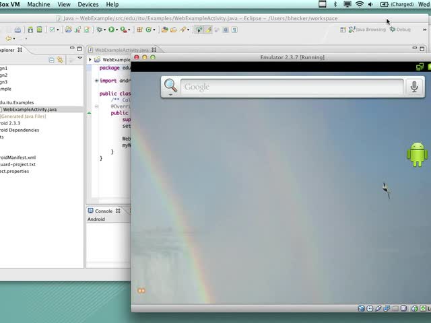Select WebExampleActivity.java editor tab
Viewport: 431px width, 323px height.
coord(123,50)
